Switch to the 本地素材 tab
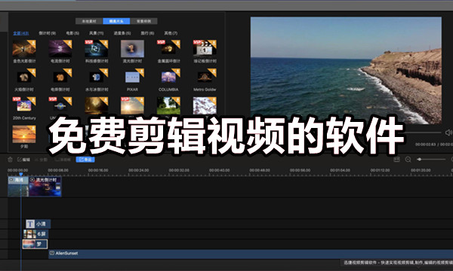 point(89,21)
